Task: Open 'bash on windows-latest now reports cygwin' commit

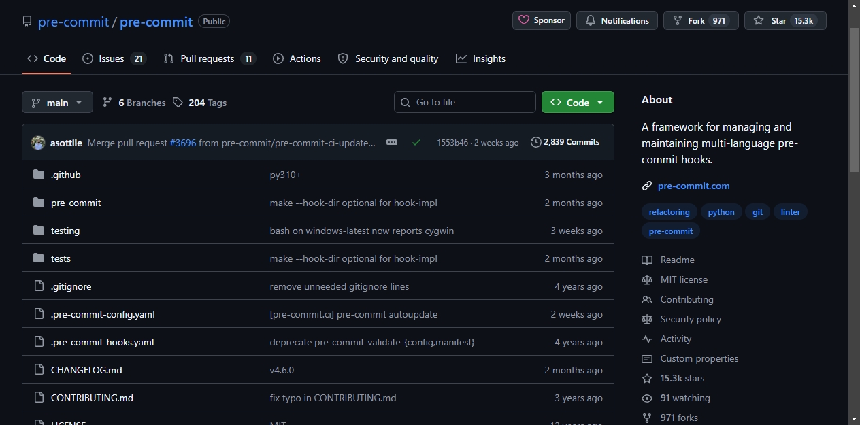Action: point(362,231)
